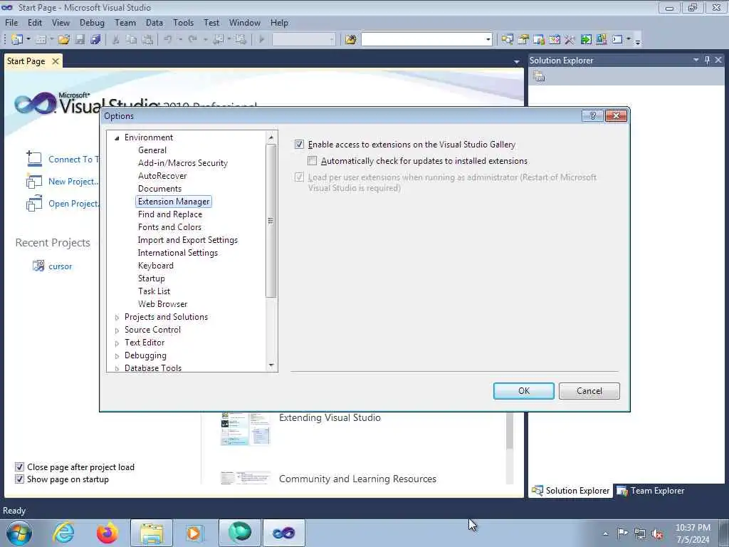Click the Find text input field in toolbar
729x547 pixels.
click(x=423, y=40)
